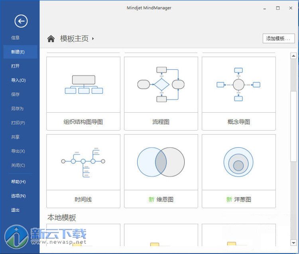Go back using the circled arrow icon
The image size is (299, 254).
point(21,21)
